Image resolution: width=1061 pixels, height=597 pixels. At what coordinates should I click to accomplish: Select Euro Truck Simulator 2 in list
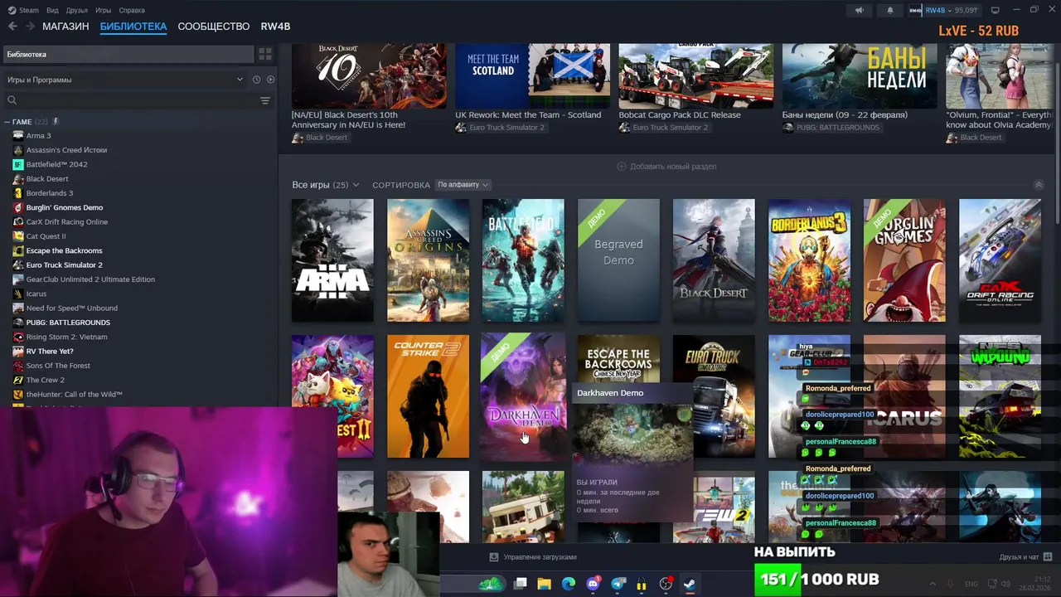click(x=64, y=265)
